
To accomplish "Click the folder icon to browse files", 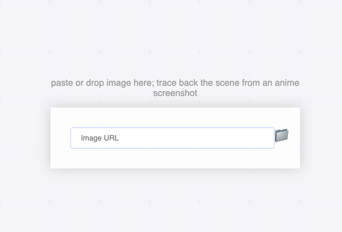I will click(x=282, y=135).
